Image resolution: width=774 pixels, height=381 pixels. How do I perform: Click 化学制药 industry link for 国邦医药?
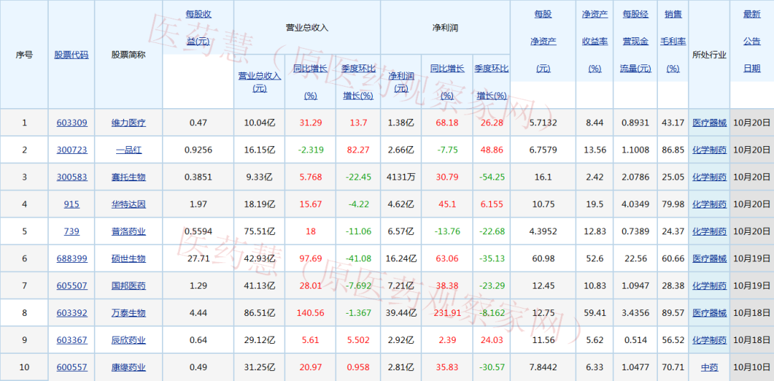click(x=709, y=285)
